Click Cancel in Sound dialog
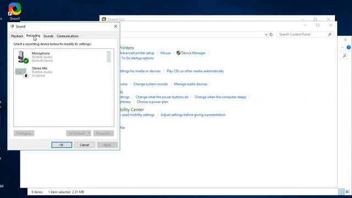 (x=84, y=145)
